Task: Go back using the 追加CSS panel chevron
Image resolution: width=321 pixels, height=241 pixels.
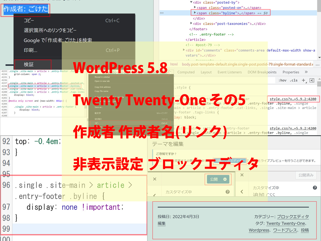Action: pos(242,192)
